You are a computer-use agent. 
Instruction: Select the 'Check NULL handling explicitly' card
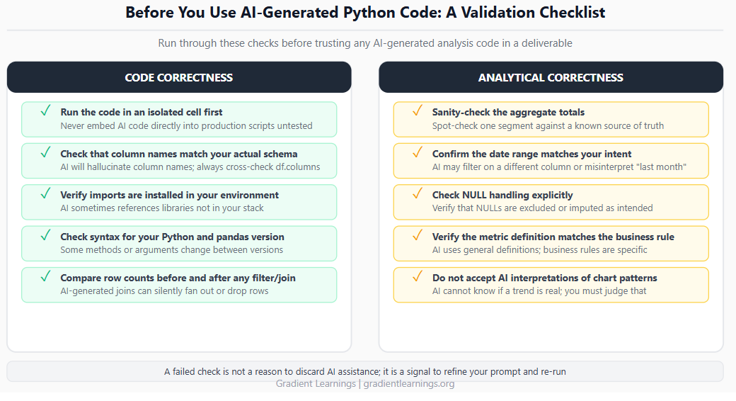pyautogui.click(x=551, y=202)
